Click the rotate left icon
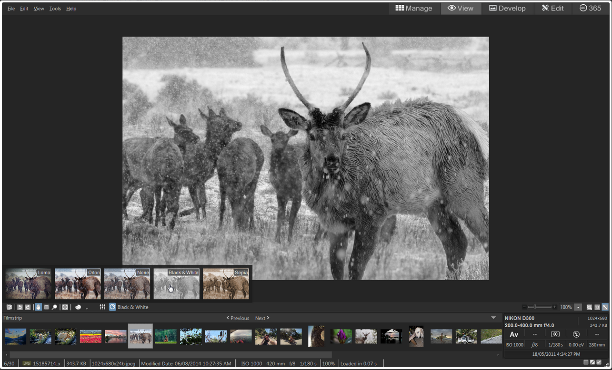The height and width of the screenshot is (370, 612). 20,307
